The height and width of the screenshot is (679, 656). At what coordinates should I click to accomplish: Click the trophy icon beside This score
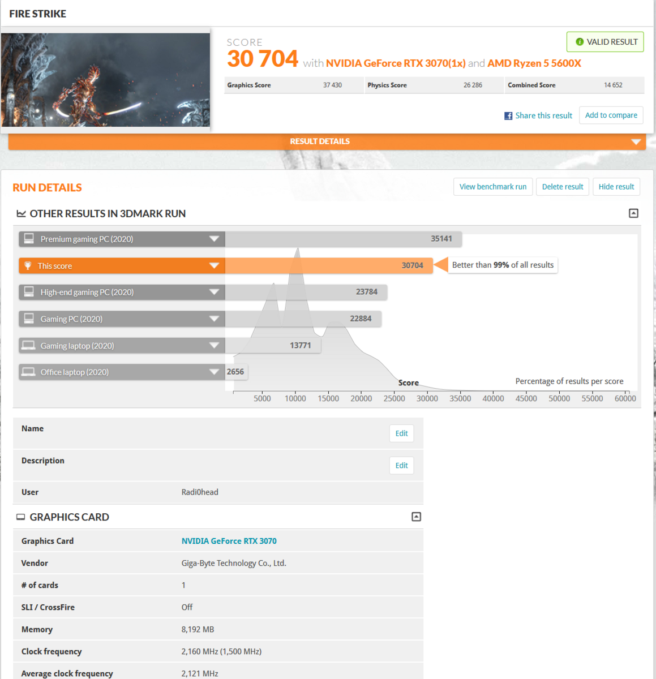28,265
